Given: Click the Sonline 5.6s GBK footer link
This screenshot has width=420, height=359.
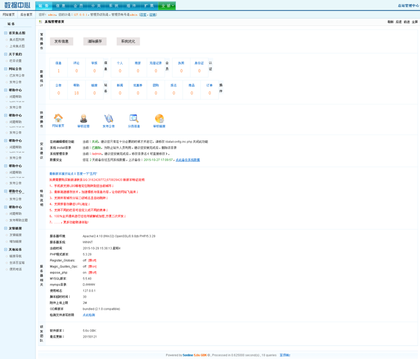Looking at the screenshot, I should (194, 355).
